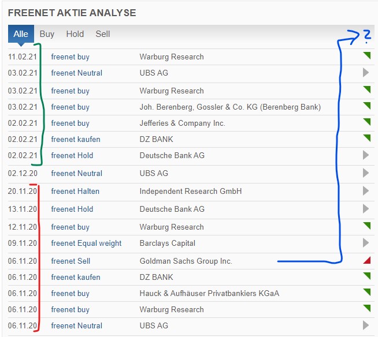Image resolution: width=378 pixels, height=337 pixels.
Task: Click gray arrow for Deutsche Bank AG 02.02.21
Action: [366, 155]
